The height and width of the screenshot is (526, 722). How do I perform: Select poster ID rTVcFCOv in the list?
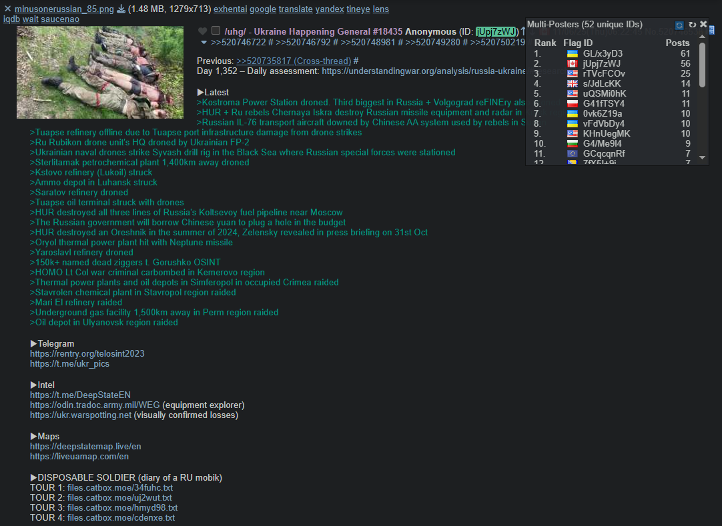pos(604,73)
